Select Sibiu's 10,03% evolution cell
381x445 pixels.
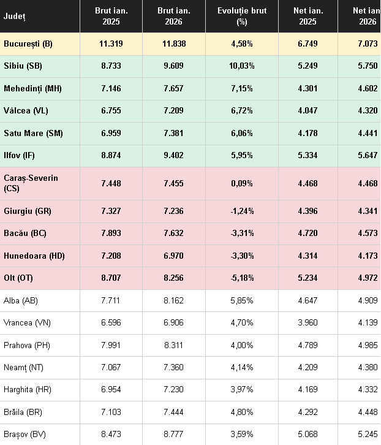pyautogui.click(x=241, y=66)
